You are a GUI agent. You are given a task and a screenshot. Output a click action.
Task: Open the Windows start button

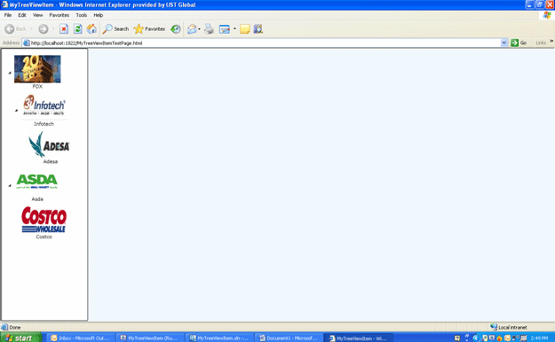[x=20, y=338]
